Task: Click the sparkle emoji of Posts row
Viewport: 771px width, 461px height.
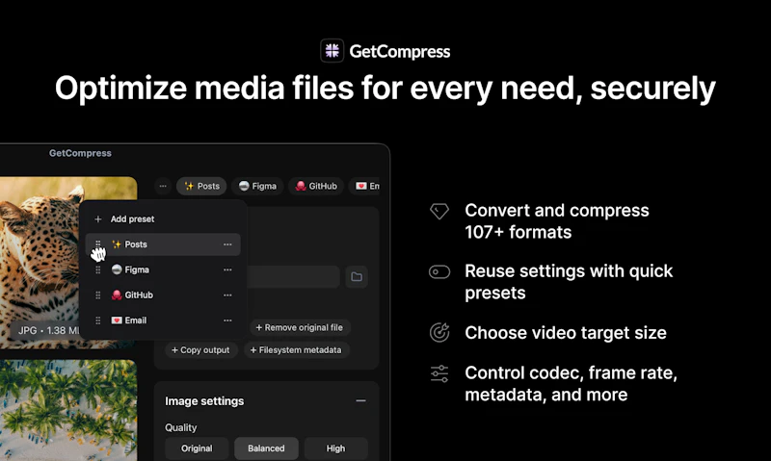Action: 117,244
